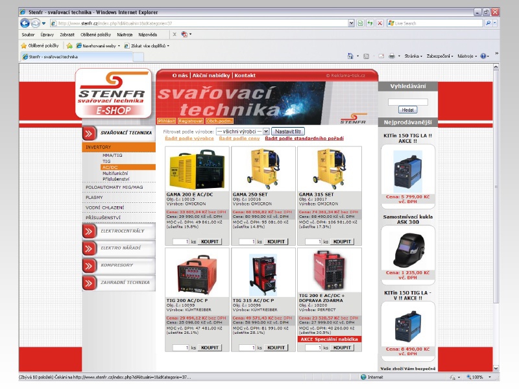Open the Samostmívací kukla ASK 300 image
The image size is (519, 389).
tap(408, 250)
